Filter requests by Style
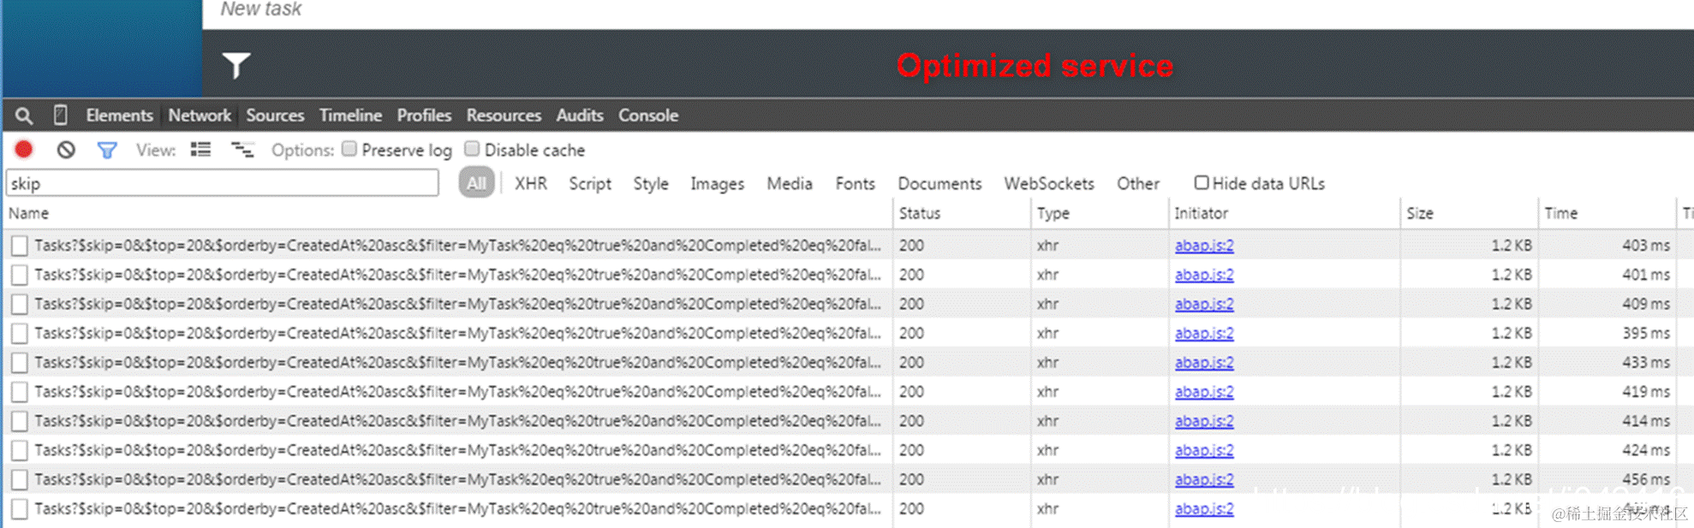The height and width of the screenshot is (528, 1694). point(651,184)
